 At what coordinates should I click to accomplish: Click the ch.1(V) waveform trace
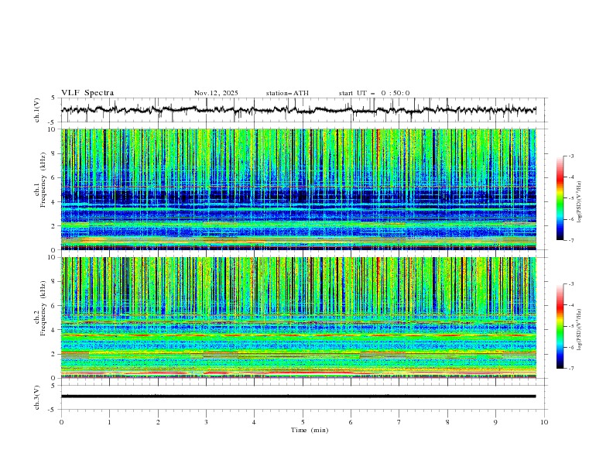tap(299, 110)
